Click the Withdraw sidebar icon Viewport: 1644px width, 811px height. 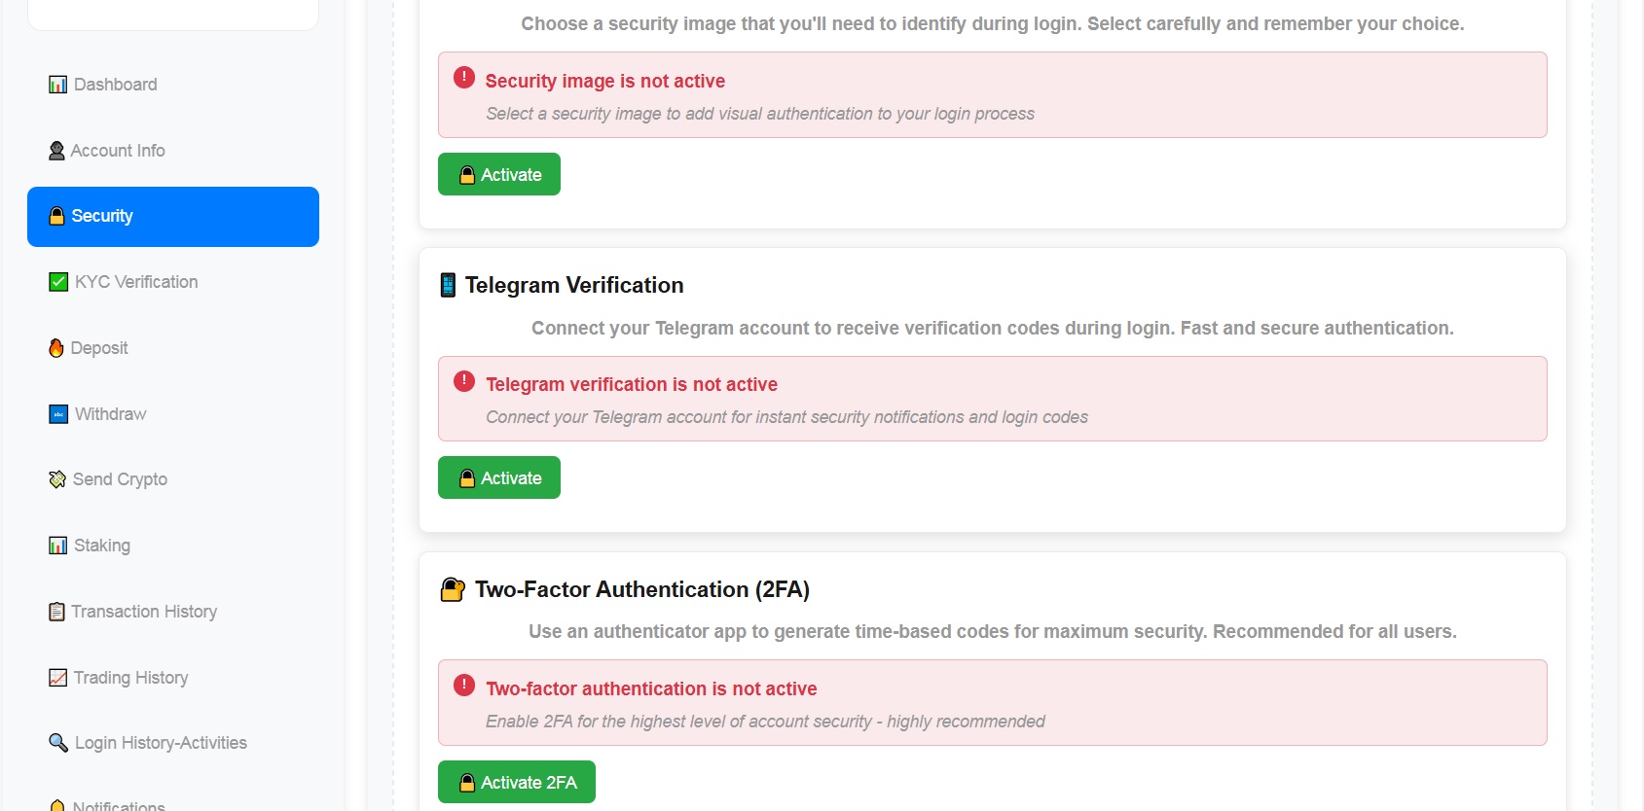click(57, 414)
